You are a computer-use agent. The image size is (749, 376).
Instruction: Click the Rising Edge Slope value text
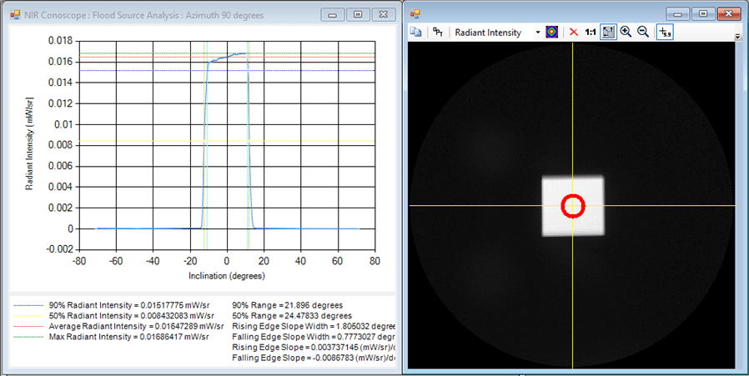[x=314, y=348]
